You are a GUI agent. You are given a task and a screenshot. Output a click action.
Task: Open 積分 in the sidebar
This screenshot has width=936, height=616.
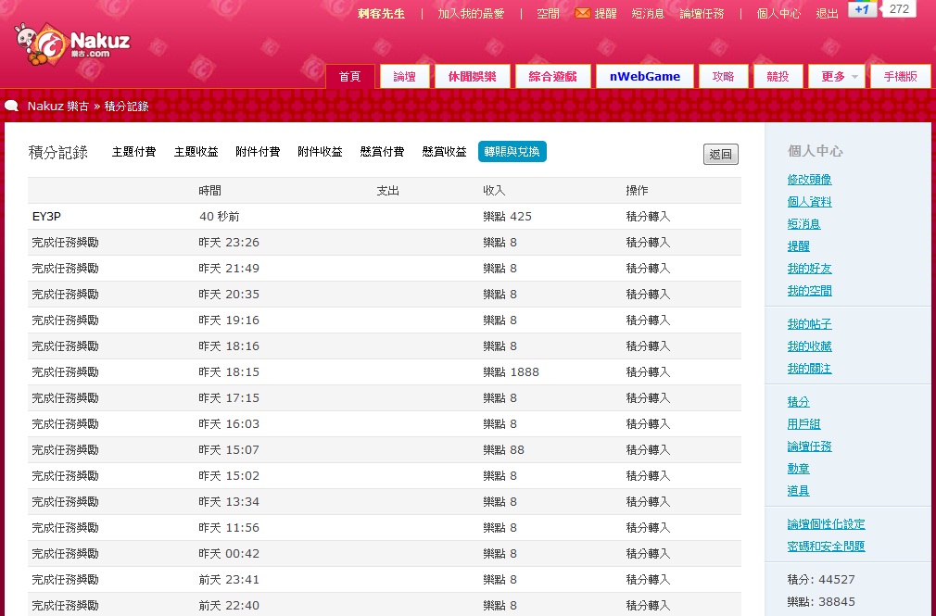tap(798, 402)
